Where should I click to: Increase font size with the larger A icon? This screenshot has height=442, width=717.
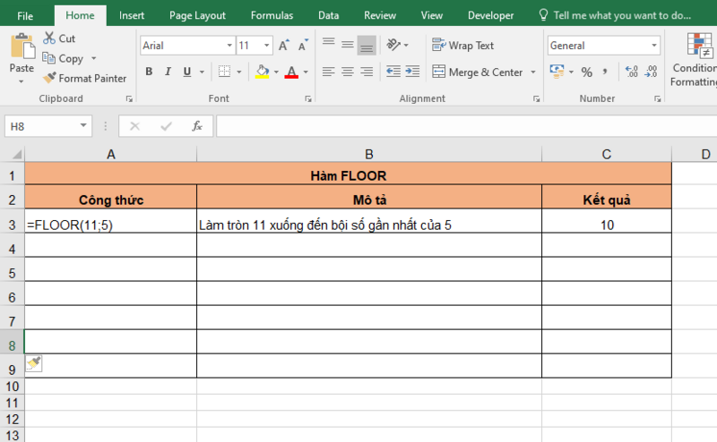(284, 46)
